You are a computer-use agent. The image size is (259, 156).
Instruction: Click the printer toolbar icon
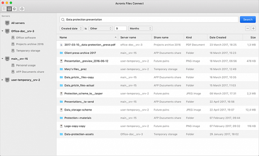tap(22, 9)
